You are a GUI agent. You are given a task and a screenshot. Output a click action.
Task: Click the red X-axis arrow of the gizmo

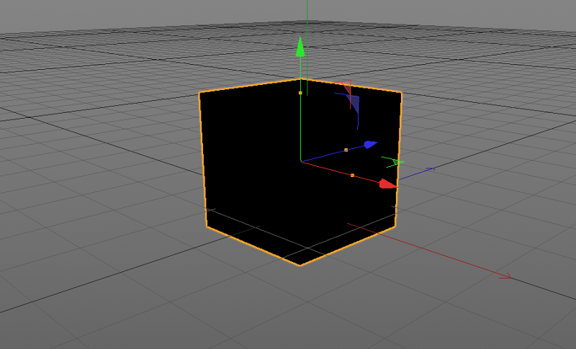tap(388, 184)
